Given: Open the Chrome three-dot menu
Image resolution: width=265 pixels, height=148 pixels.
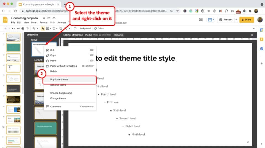Looking at the screenshot, I should point(262,11).
